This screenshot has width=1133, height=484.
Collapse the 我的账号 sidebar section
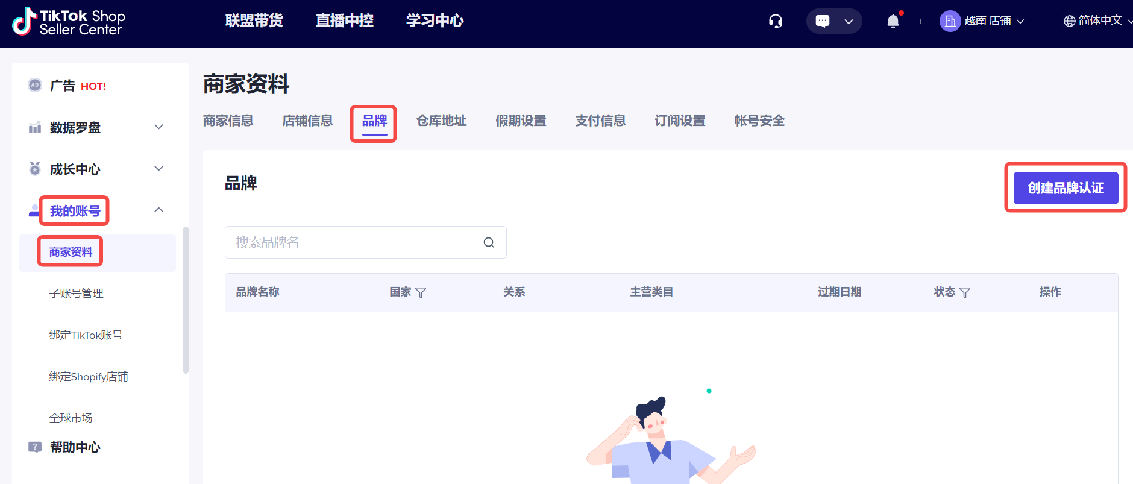point(158,210)
